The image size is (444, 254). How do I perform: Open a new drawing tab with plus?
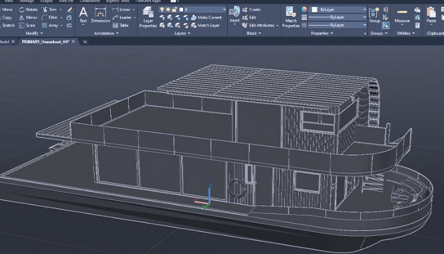(x=84, y=42)
